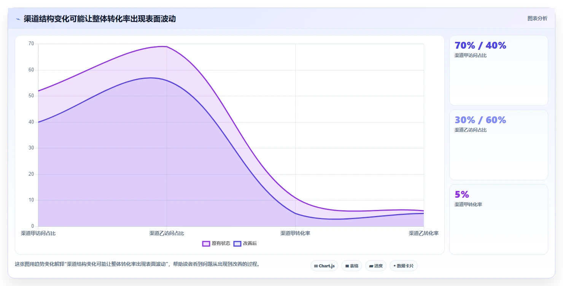Select the 数据卡片 tag
The width and height of the screenshot is (563, 286).
pos(404,266)
